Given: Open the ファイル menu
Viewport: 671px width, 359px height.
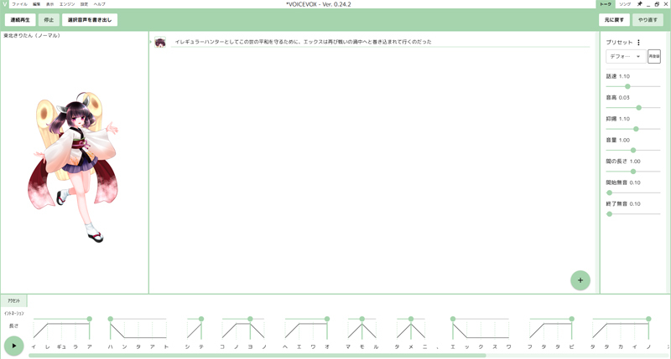Looking at the screenshot, I should click(x=19, y=4).
